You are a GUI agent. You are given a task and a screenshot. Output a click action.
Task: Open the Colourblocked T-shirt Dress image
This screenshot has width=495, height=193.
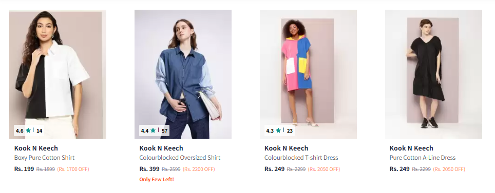click(x=308, y=74)
